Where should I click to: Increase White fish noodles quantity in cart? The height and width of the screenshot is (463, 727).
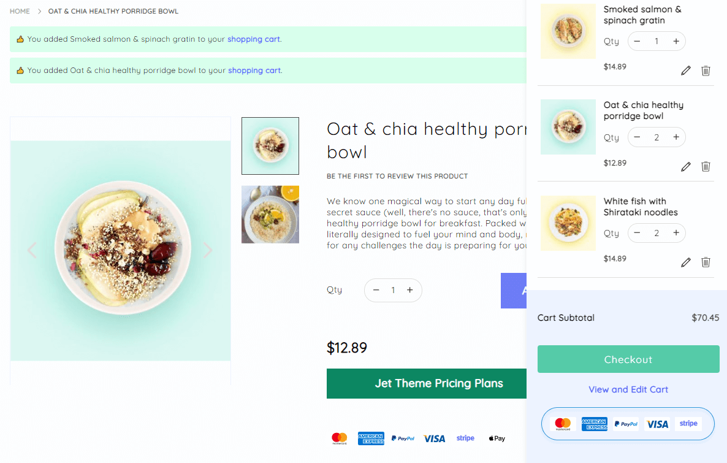676,233
